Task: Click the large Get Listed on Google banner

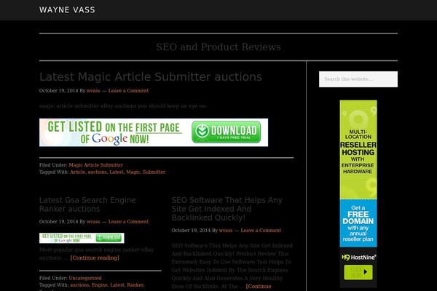Action: [154, 132]
